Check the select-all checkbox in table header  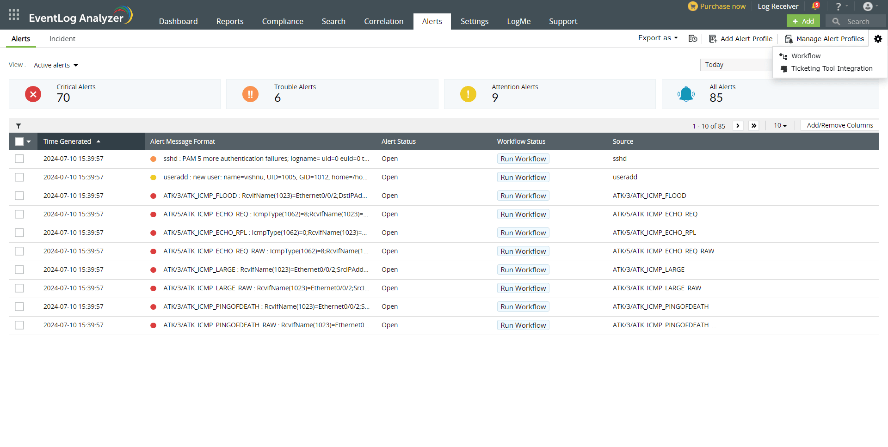pos(19,141)
